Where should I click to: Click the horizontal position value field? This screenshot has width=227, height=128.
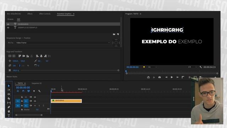(x=15, y=61)
